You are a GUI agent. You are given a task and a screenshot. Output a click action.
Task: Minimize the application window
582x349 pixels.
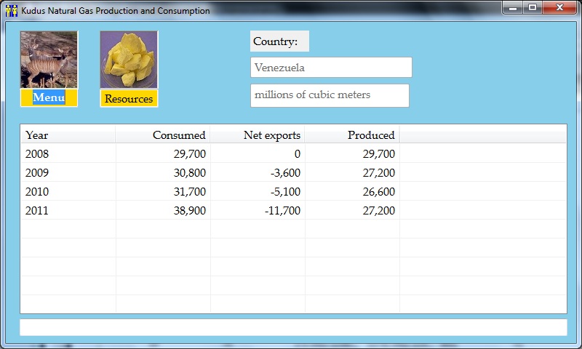(514, 8)
